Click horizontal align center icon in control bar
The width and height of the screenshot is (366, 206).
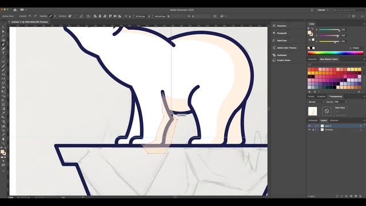[100, 16]
